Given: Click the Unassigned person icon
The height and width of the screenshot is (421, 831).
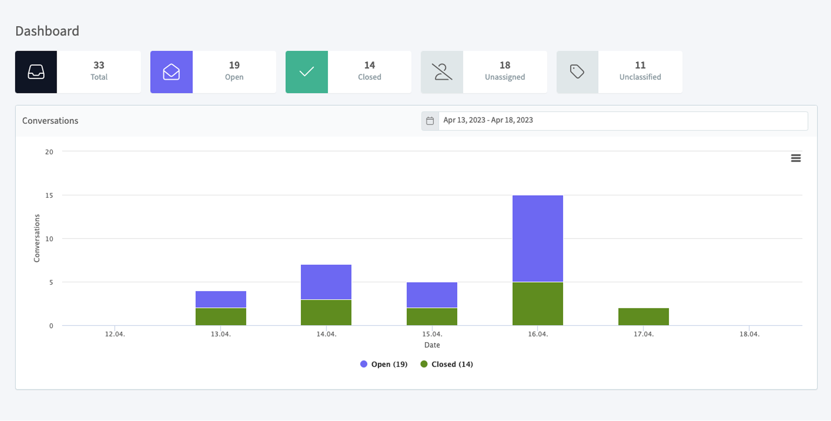Looking at the screenshot, I should 442,72.
